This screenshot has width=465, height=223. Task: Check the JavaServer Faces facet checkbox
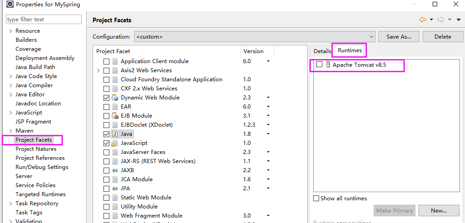[x=106, y=152]
